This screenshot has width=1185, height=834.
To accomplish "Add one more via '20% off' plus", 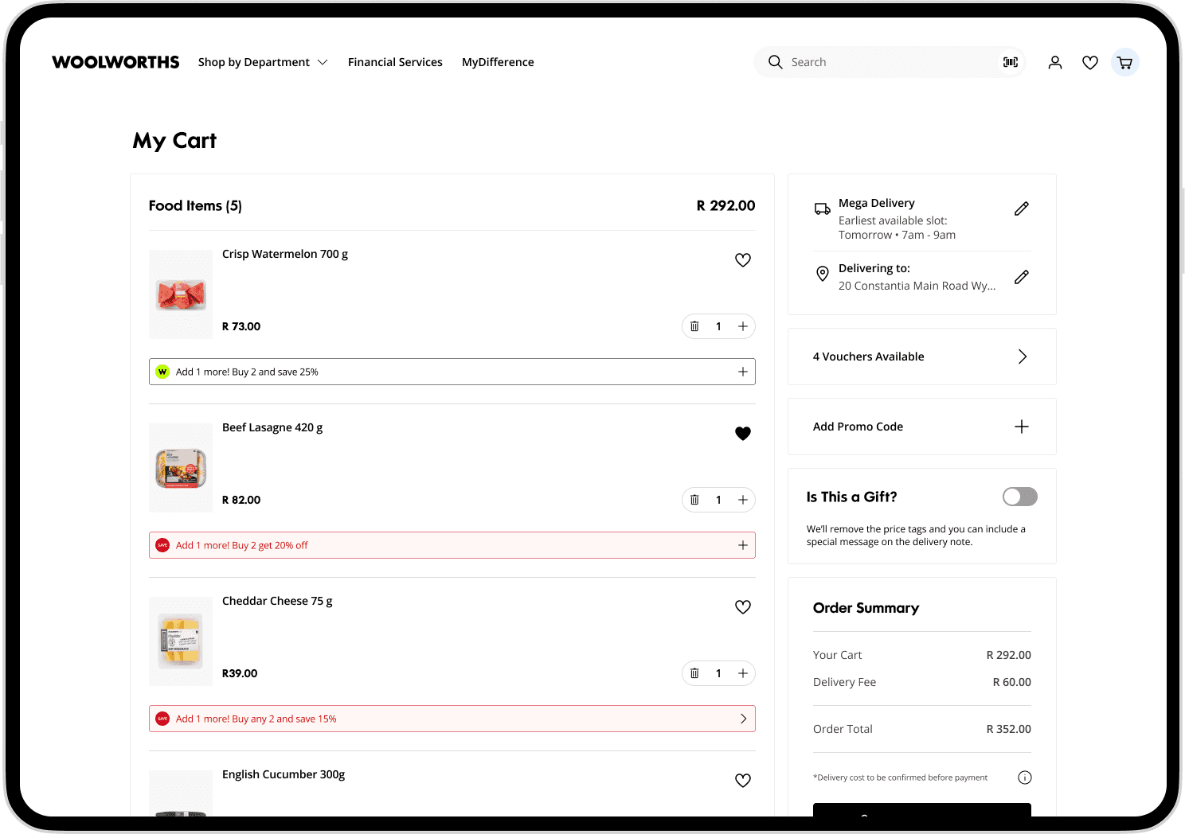I will (743, 545).
